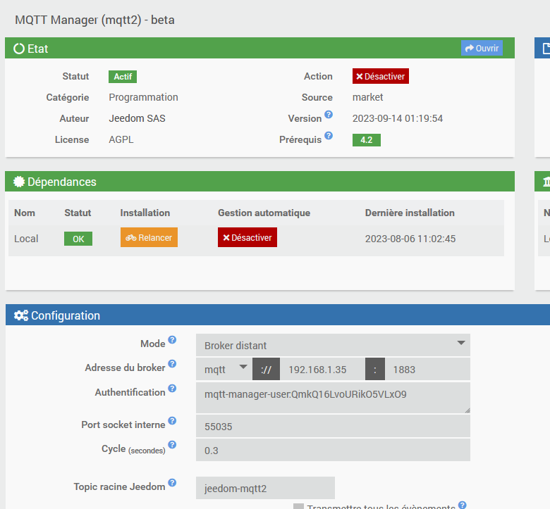Screen dimensions: 550x509
Task: Click the MQTT Manager (mqtt2) - beta title
Action: click(94, 20)
